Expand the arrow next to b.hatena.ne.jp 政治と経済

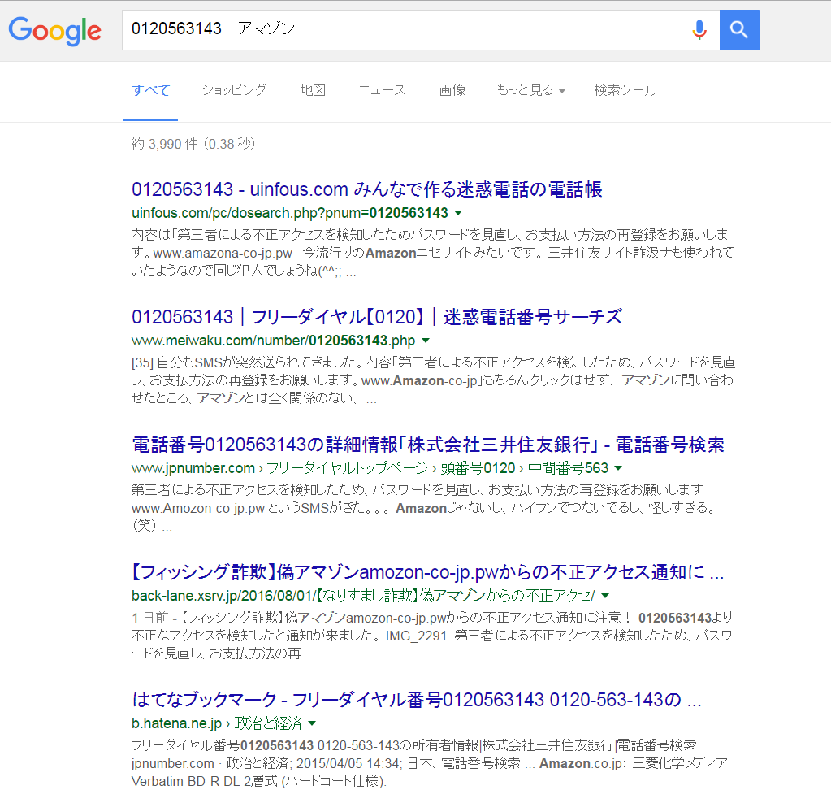[x=312, y=723]
